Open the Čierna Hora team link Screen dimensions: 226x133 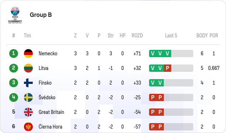coord(50,127)
